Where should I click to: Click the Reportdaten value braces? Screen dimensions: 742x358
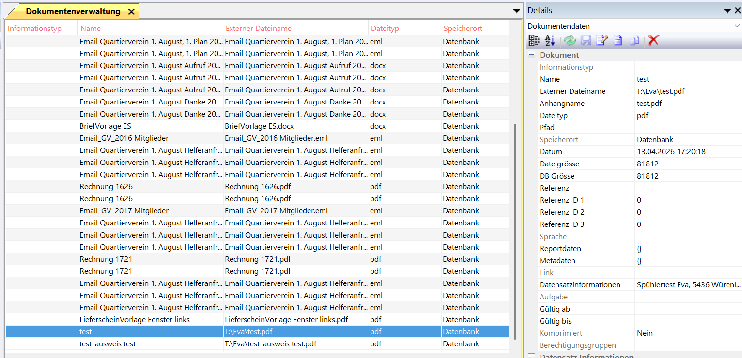688,249
